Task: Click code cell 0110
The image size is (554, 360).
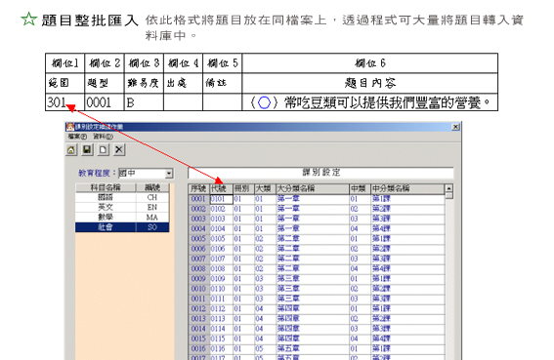Action: [221, 289]
